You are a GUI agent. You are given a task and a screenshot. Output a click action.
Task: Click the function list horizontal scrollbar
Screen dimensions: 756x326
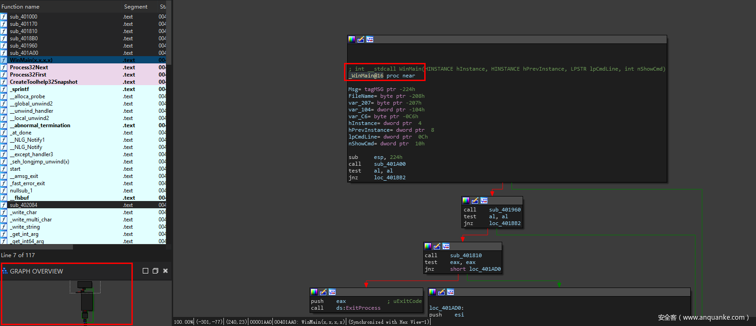[36, 247]
